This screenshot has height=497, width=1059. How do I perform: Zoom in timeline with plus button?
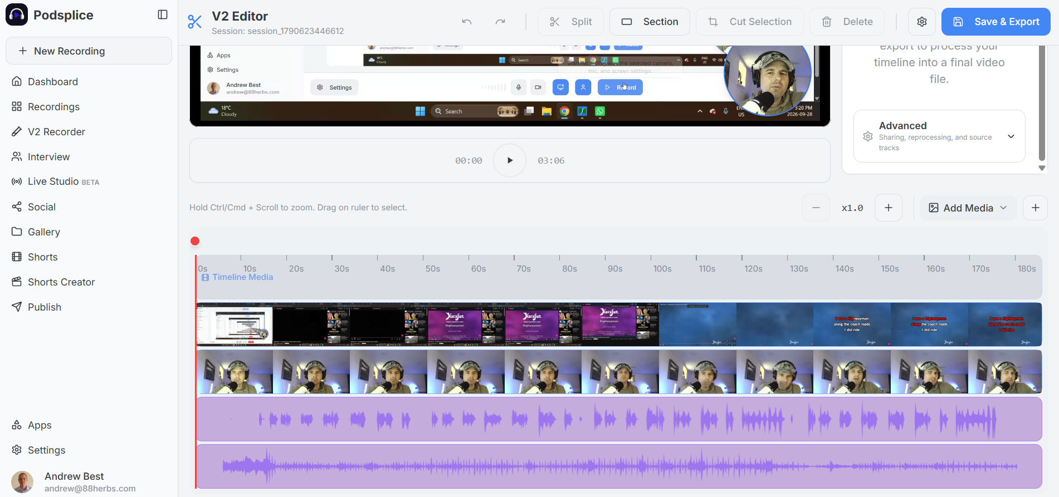(889, 208)
